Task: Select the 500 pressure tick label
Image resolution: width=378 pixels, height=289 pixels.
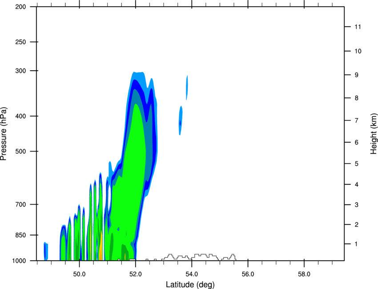Action: pyautogui.click(x=20, y=151)
